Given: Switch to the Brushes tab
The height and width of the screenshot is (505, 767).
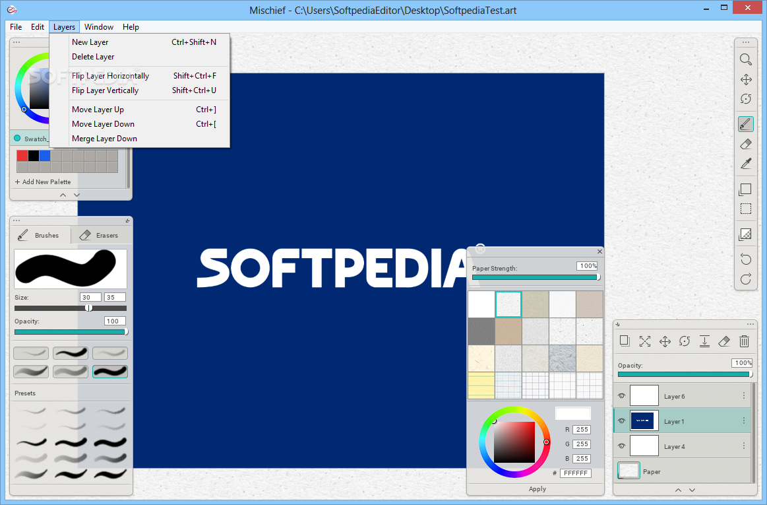Looking at the screenshot, I should 41,235.
